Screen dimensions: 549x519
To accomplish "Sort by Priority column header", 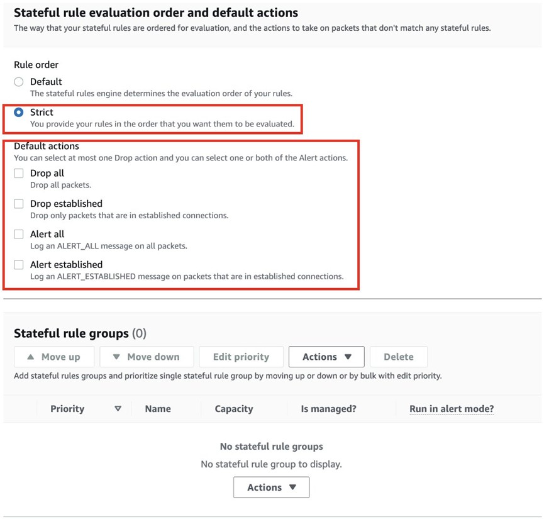I will click(67, 409).
